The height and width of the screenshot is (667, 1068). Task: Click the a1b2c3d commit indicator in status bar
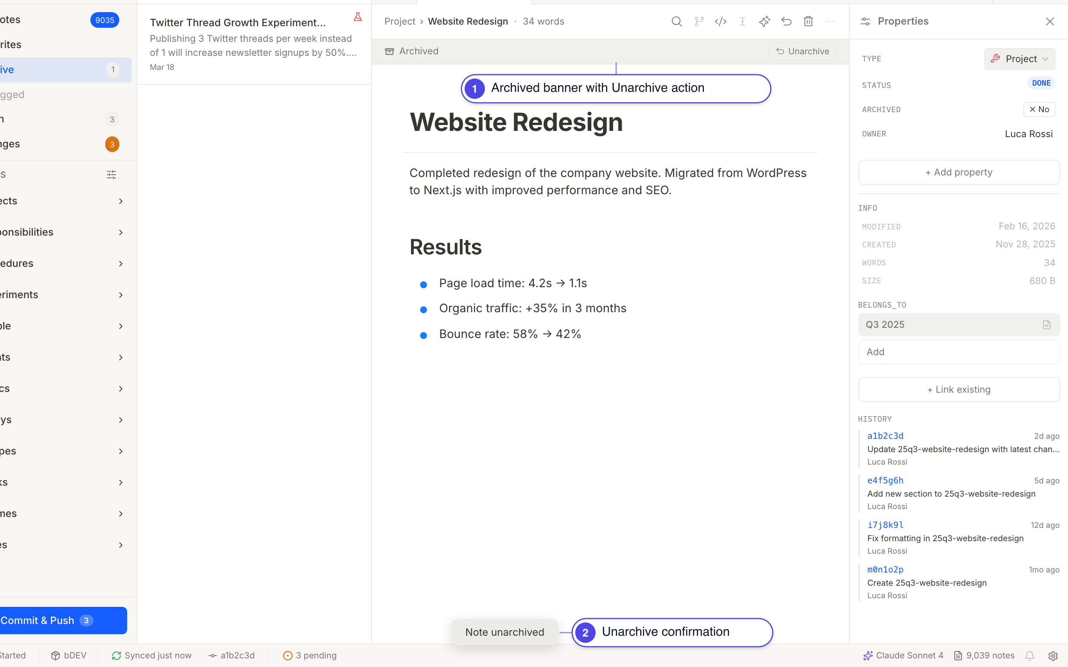click(232, 656)
